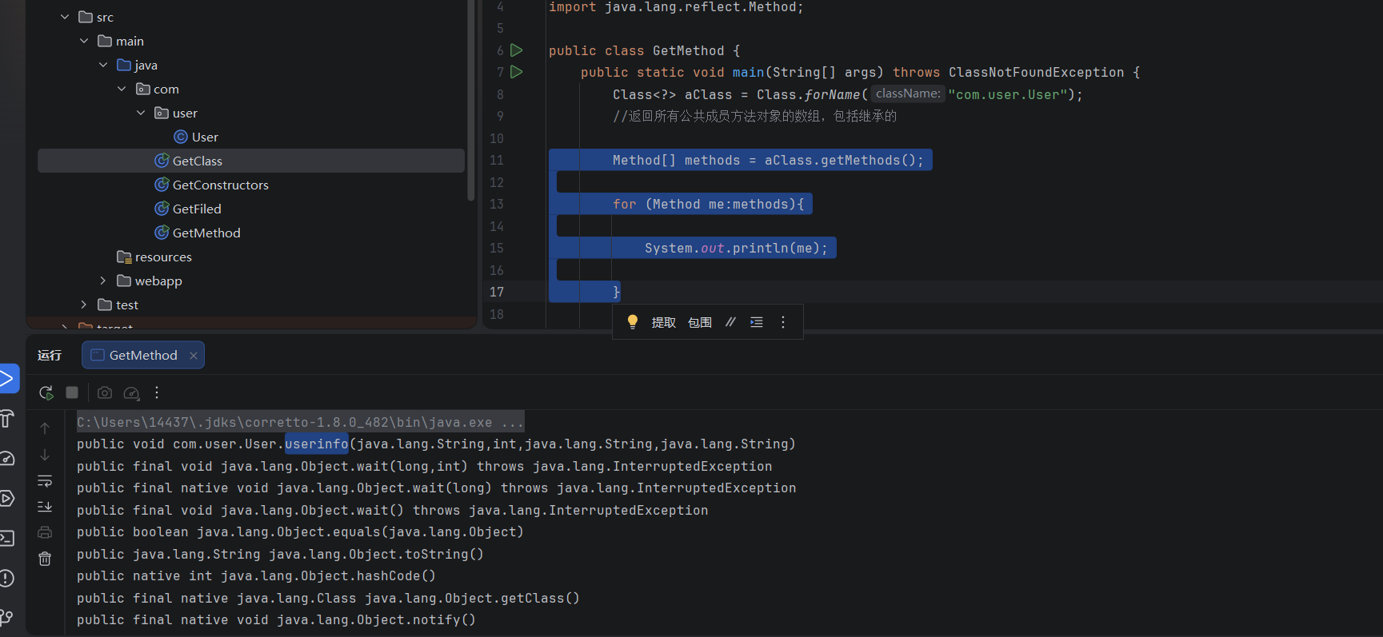Collapse the com package
Screen dimensions: 1383x637
[122, 89]
